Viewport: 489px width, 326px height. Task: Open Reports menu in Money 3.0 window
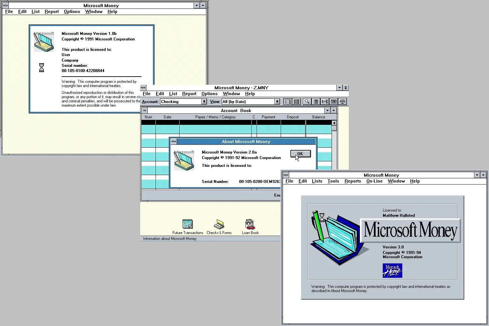click(x=353, y=181)
